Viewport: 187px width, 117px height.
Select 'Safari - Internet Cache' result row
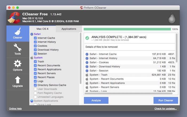tap(130, 54)
